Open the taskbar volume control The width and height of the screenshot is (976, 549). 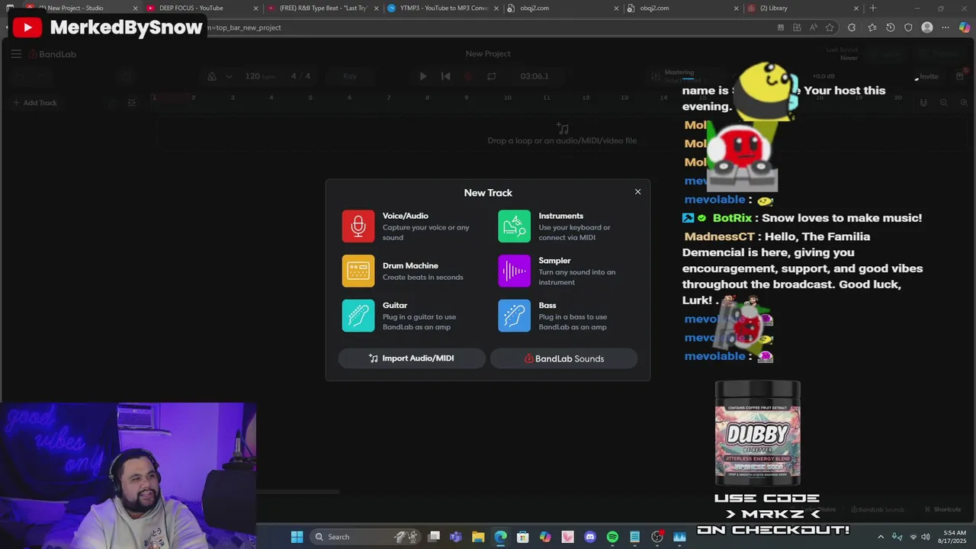(925, 537)
